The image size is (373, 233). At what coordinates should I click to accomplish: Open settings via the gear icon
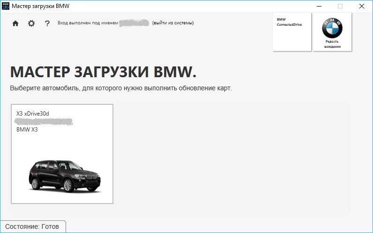[x=31, y=23]
